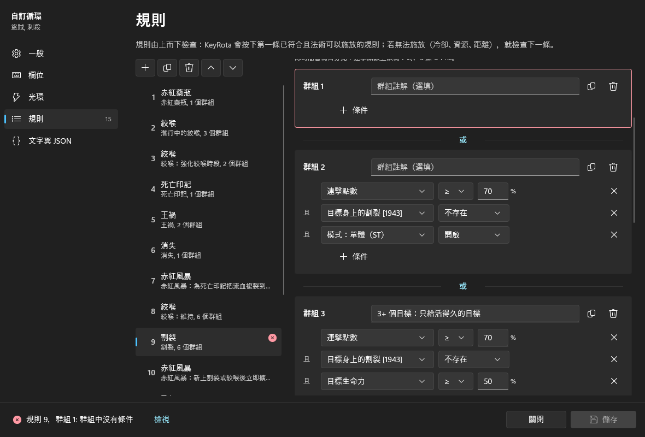The width and height of the screenshot is (645, 437).
Task: Remove 連擊點數 condition in 群組 2
Action: [614, 191]
